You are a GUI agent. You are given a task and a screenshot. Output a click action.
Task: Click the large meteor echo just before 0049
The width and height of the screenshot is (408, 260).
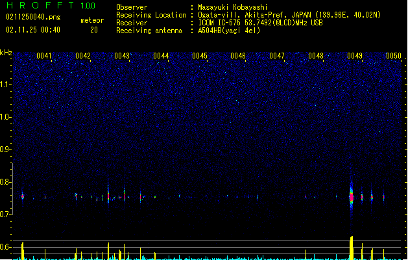click(x=352, y=197)
